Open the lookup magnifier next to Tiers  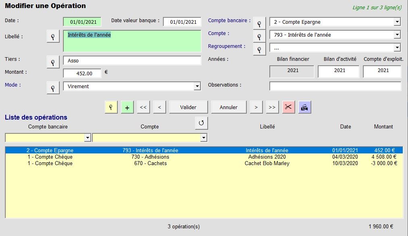[53, 62]
